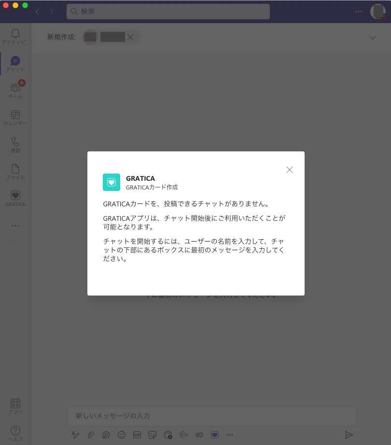Go forward with the right arrow
The height and width of the screenshot is (445, 391).
51,12
